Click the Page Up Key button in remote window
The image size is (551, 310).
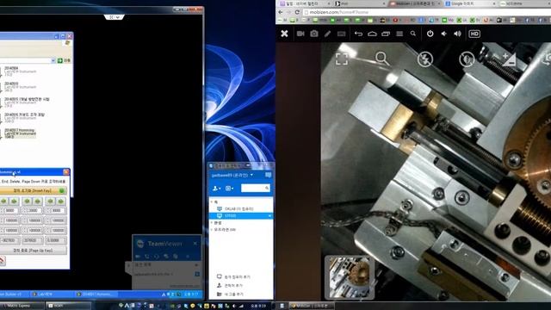pyautogui.click(x=33, y=251)
